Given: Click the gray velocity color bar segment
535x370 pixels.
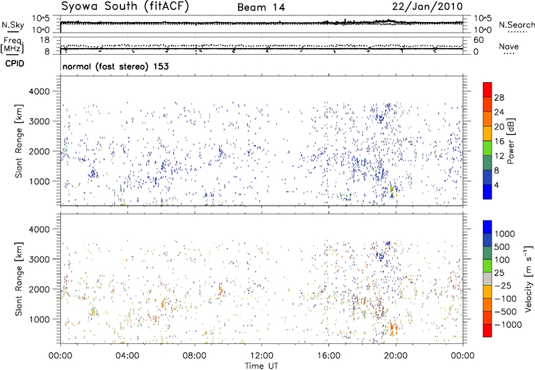Looking at the screenshot, I should (488, 279).
